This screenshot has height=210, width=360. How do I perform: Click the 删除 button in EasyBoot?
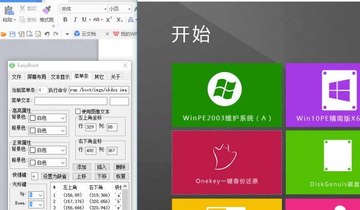coord(121,167)
